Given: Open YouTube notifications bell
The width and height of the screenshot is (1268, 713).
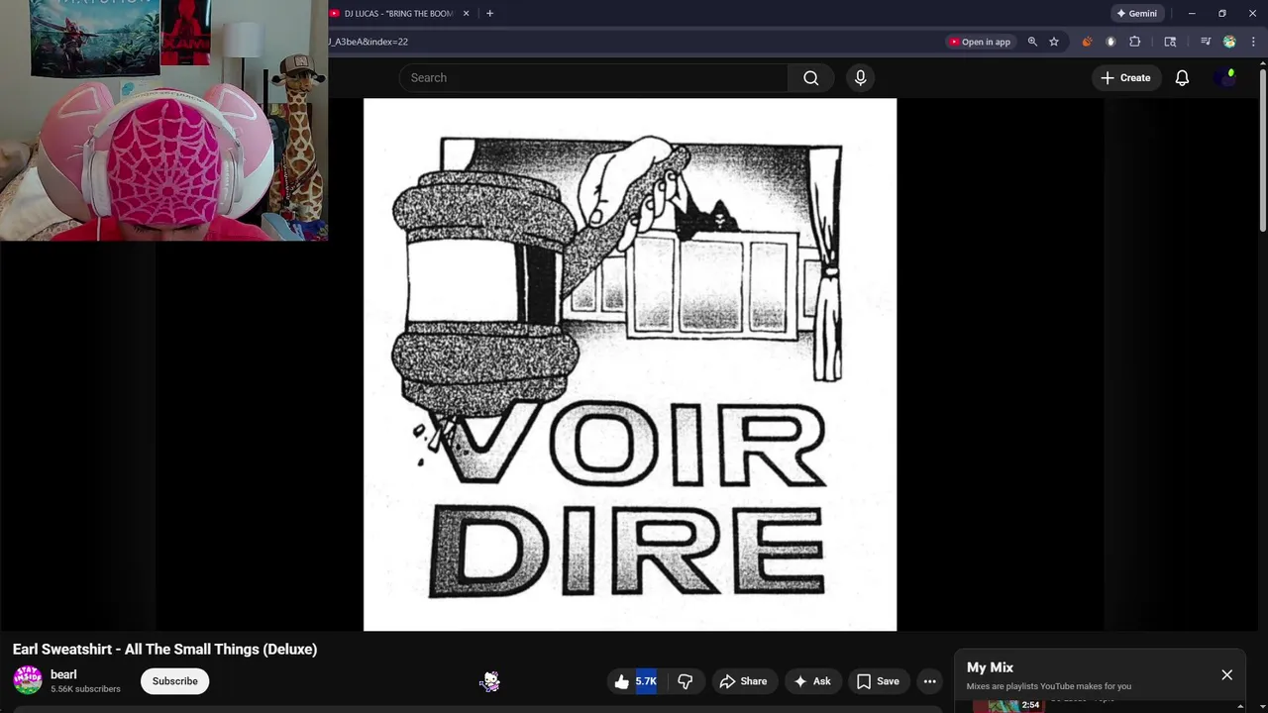Looking at the screenshot, I should 1182,77.
